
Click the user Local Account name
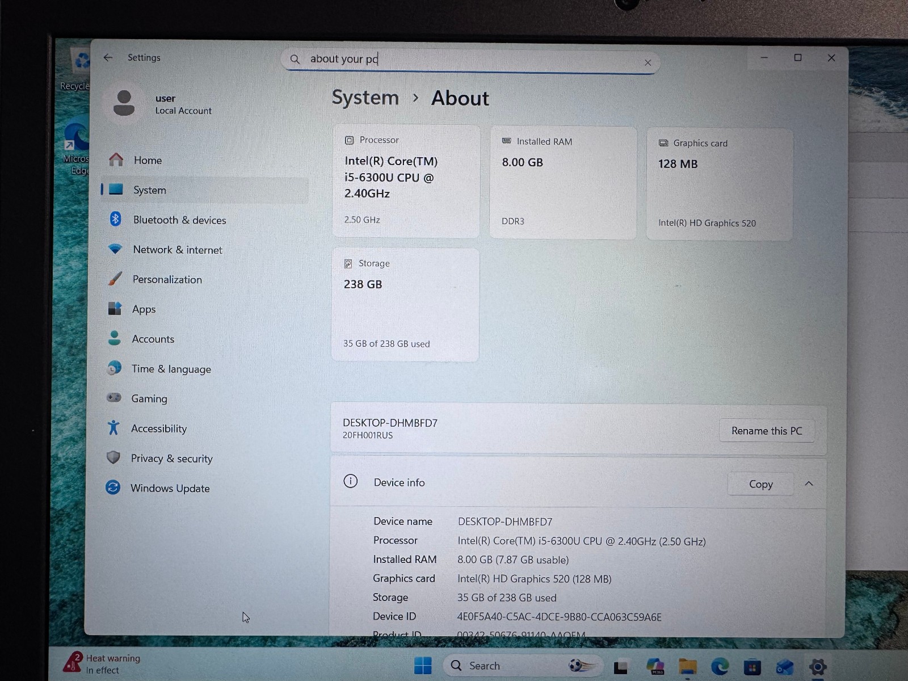183,105
